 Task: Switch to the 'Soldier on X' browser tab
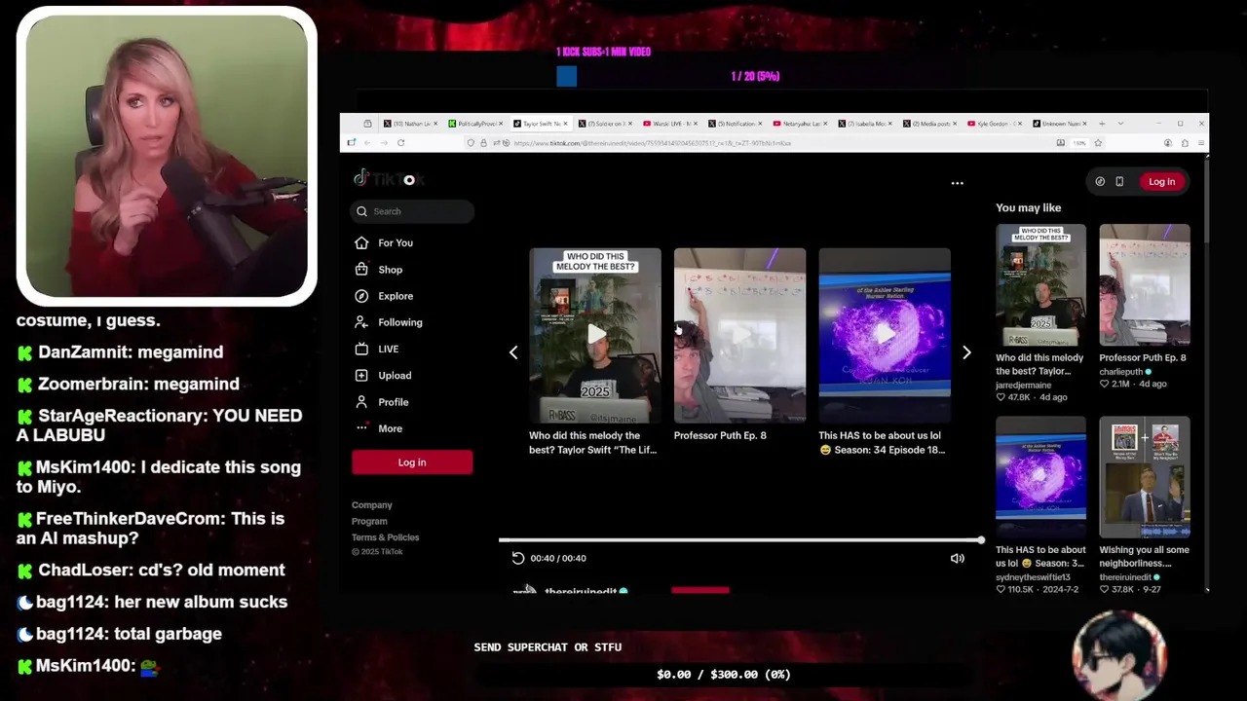point(606,124)
